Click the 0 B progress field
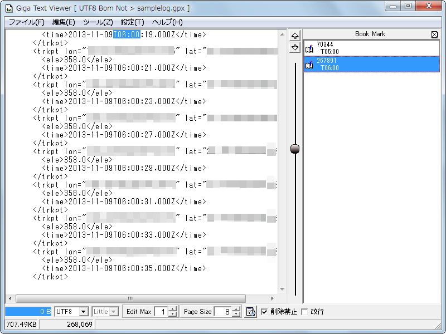446x334 pixels. click(28, 312)
